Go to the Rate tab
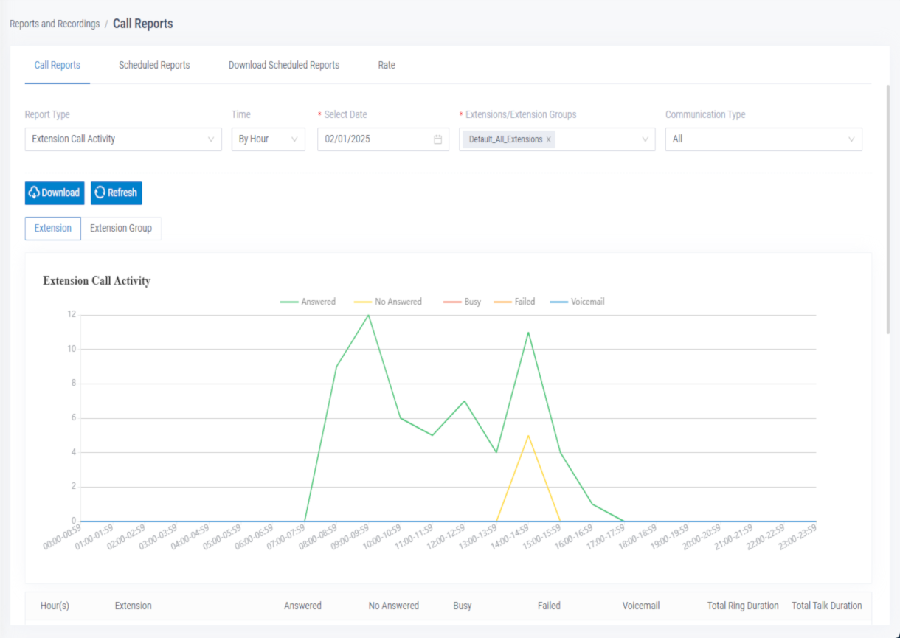This screenshot has height=638, width=900. (387, 65)
